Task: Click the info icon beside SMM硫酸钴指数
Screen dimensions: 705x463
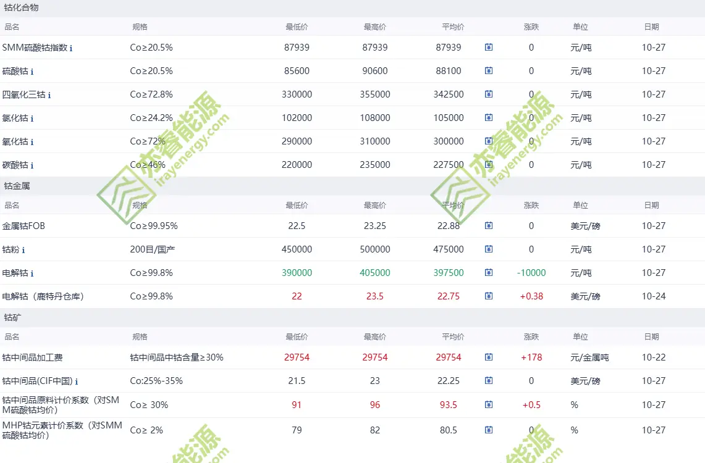Action: pos(71,48)
